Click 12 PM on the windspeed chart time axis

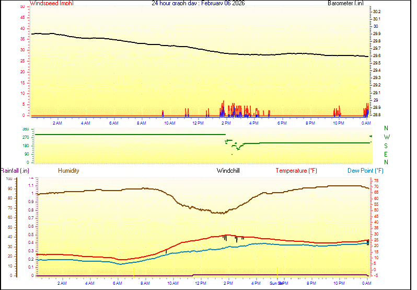pos(198,123)
